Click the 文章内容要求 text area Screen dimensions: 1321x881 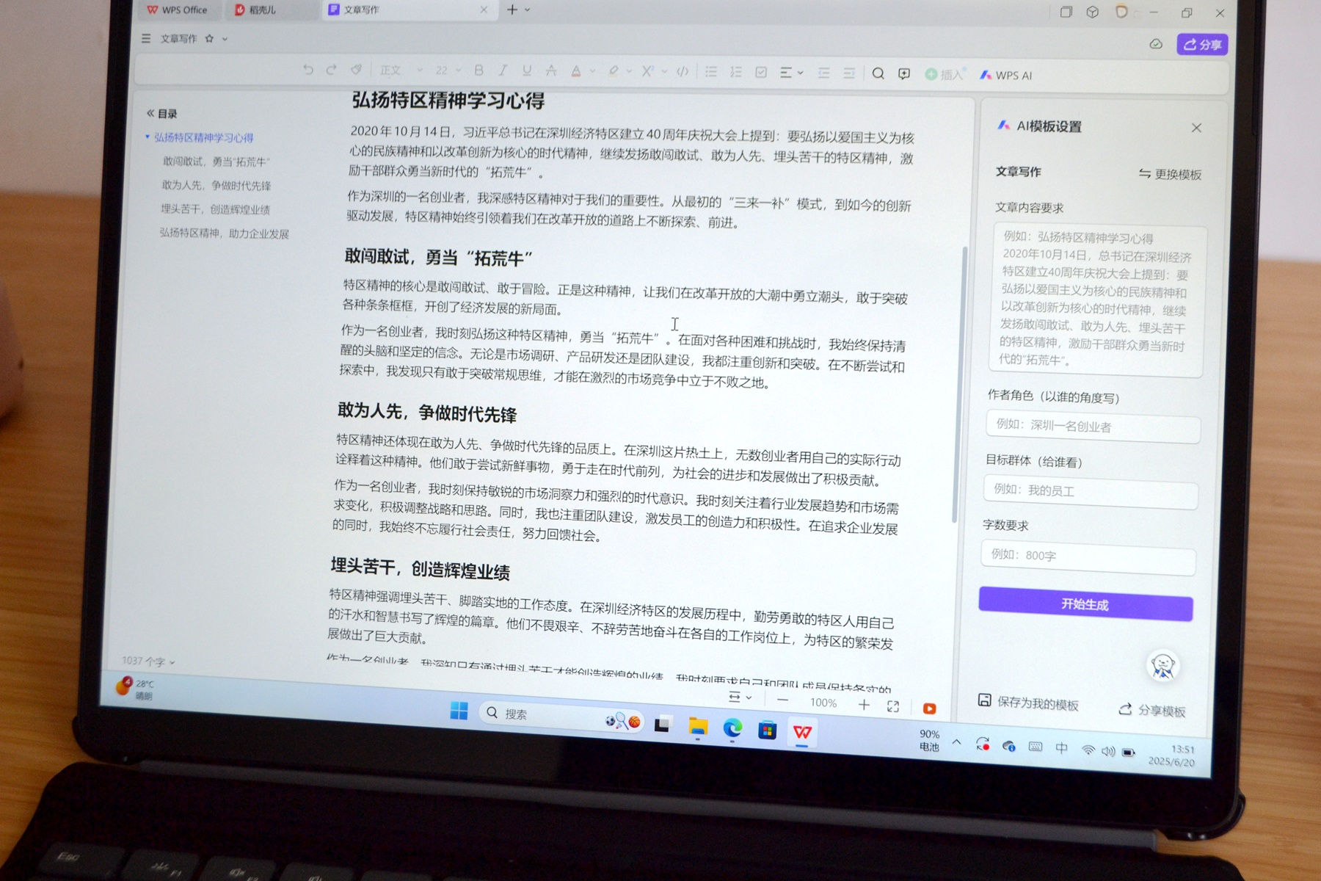point(1099,301)
